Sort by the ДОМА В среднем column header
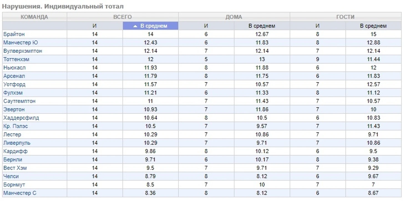The image size is (405, 201). click(x=262, y=26)
